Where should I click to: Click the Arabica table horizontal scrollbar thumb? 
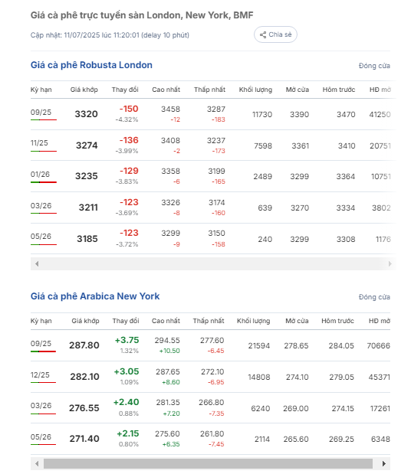pyautogui.click(x=208, y=463)
